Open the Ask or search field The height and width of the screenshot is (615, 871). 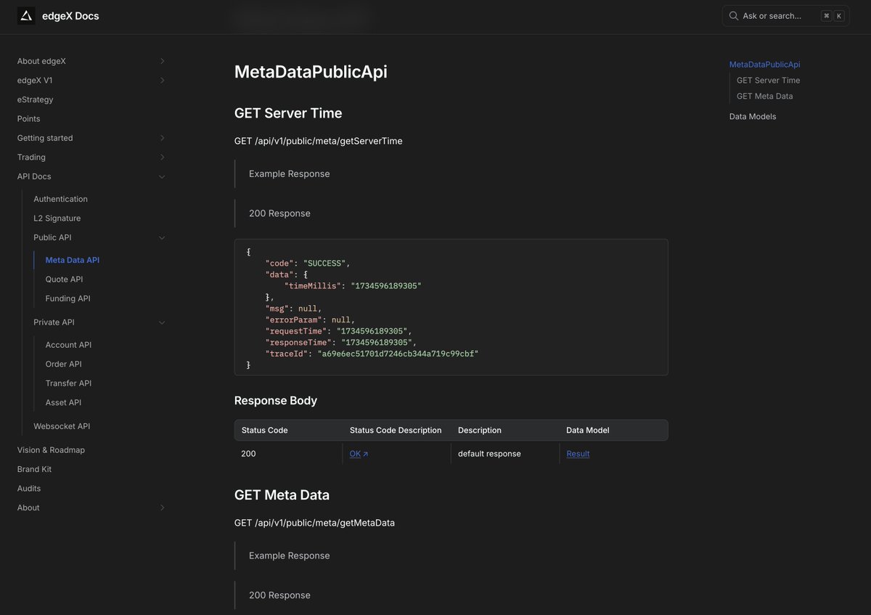coord(785,16)
